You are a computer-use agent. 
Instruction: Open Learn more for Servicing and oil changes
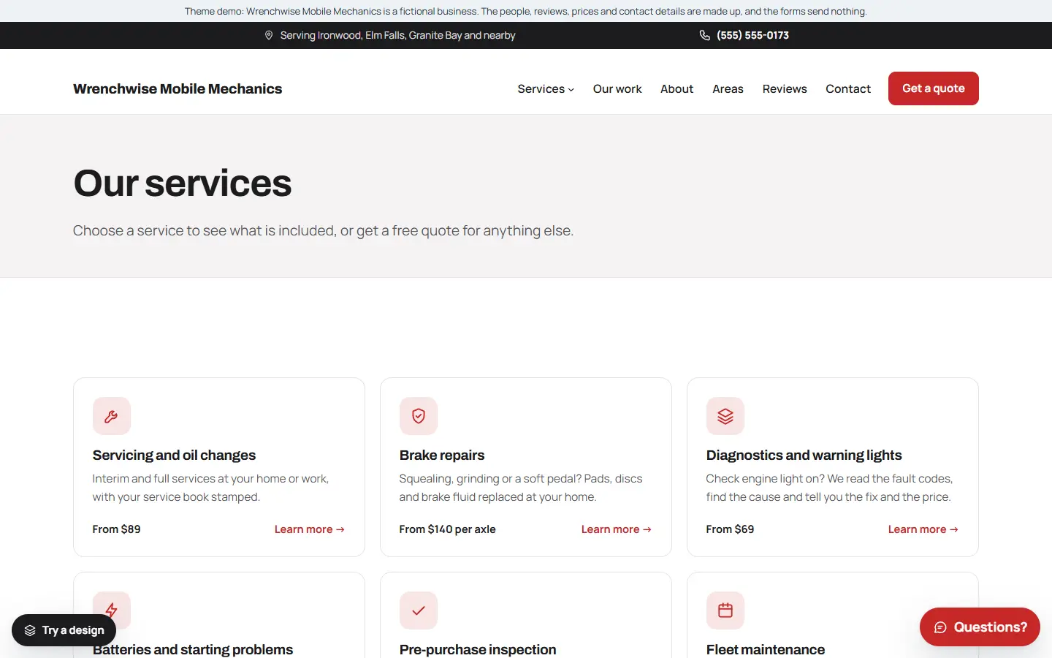point(310,529)
